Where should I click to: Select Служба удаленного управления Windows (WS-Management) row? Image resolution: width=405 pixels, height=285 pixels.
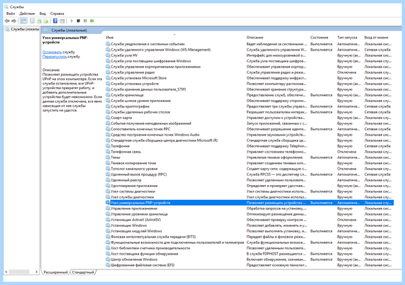pos(249,49)
